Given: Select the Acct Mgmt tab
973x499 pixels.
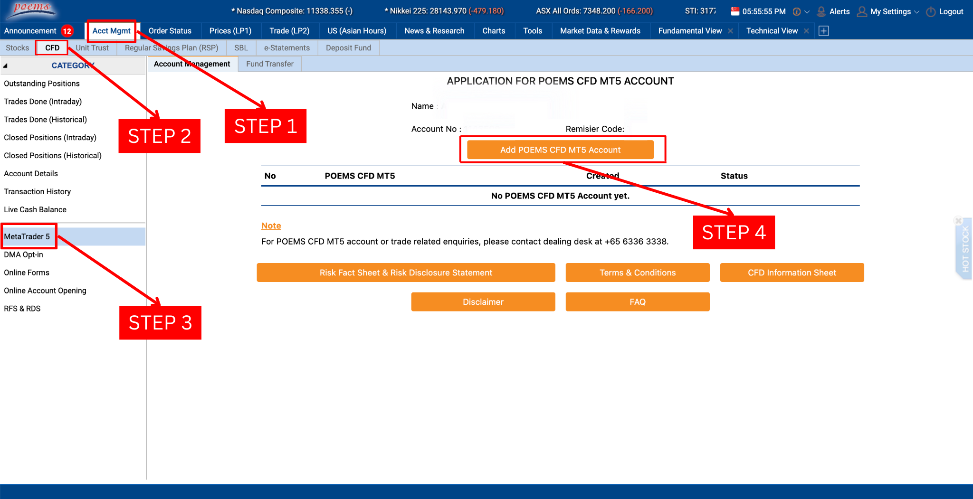Looking at the screenshot, I should 111,31.
